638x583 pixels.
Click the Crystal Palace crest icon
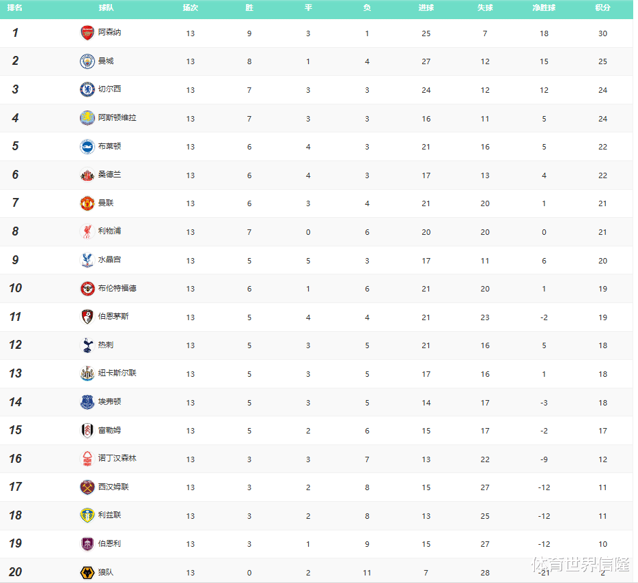point(87,260)
